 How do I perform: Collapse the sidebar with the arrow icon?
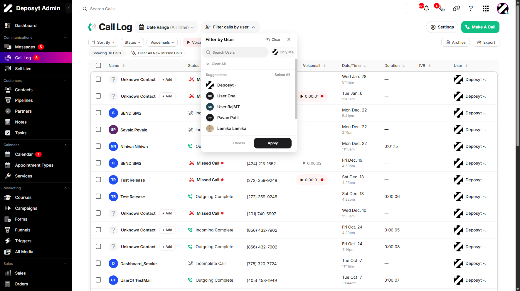click(68, 8)
